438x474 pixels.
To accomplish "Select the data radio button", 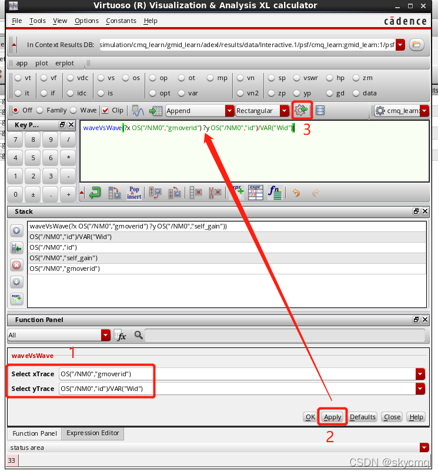I will pos(356,93).
